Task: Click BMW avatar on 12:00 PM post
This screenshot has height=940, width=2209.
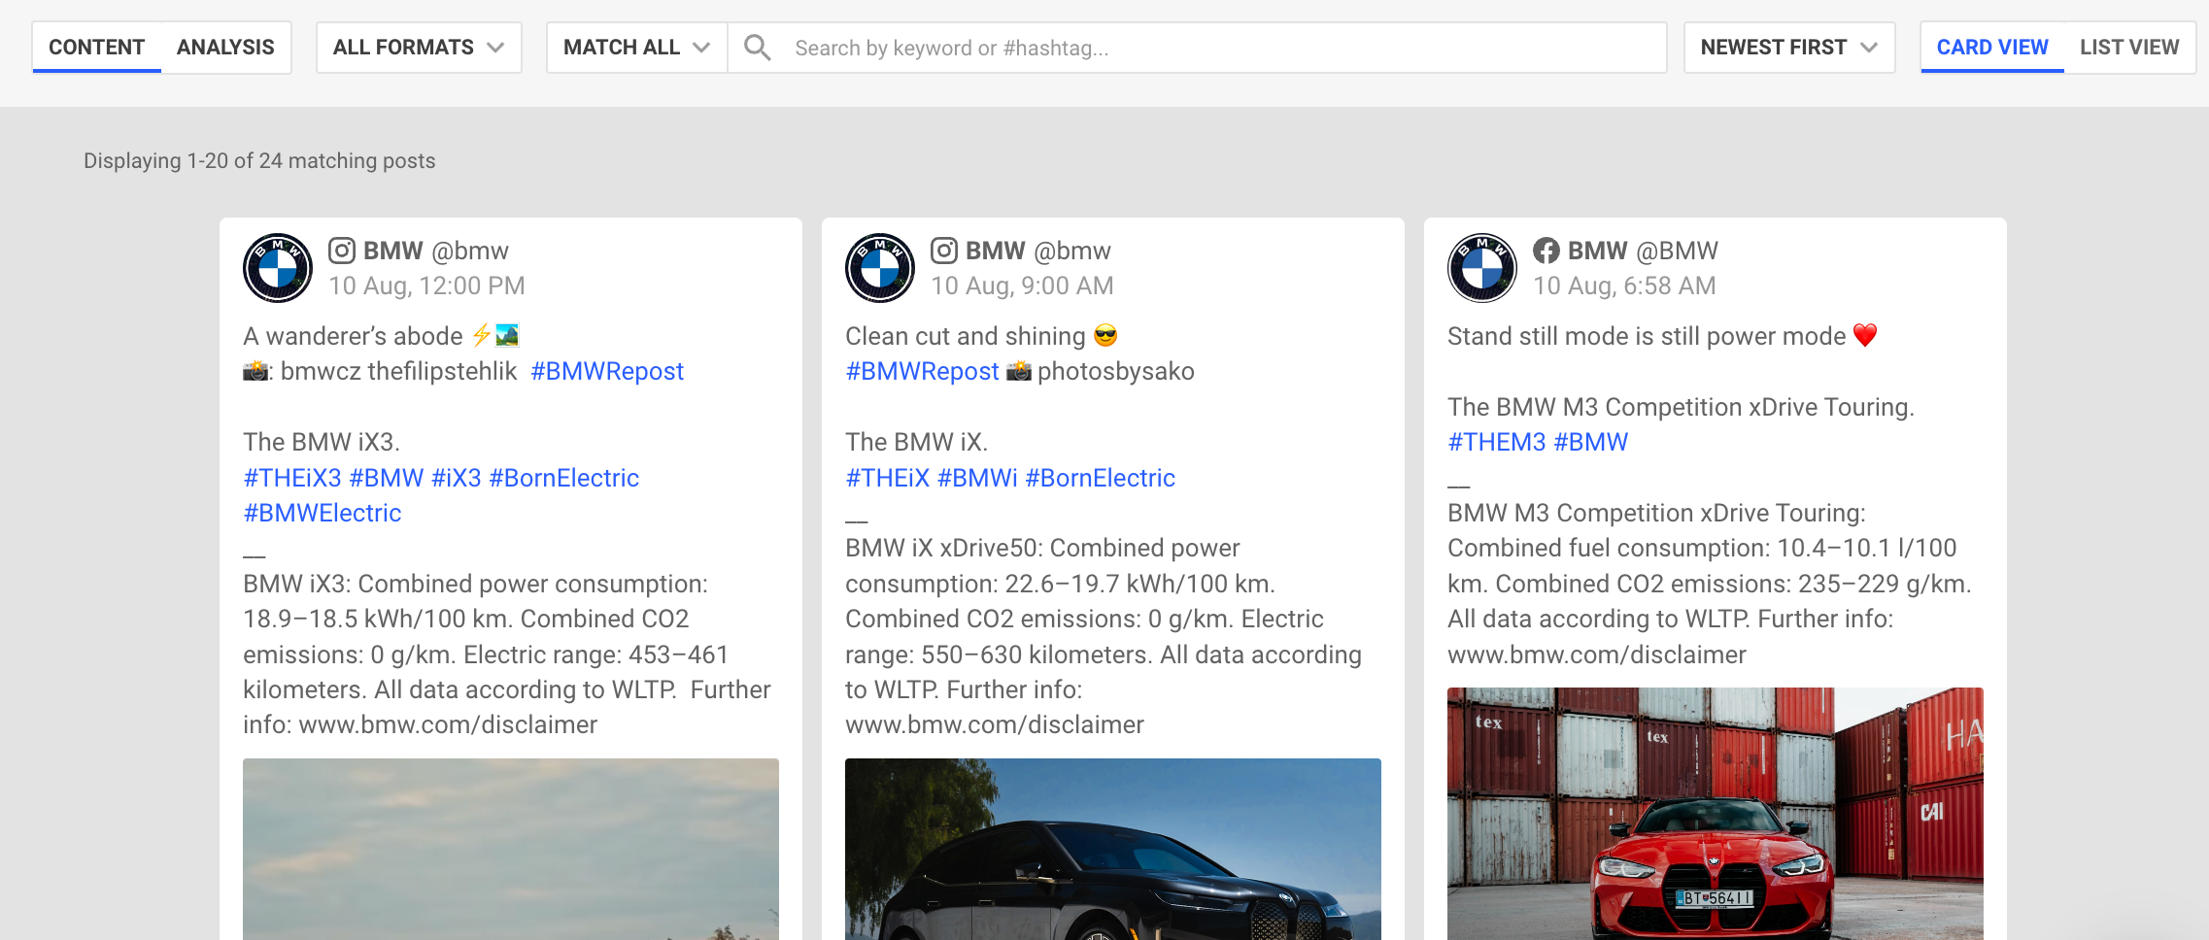Action: pos(278,268)
